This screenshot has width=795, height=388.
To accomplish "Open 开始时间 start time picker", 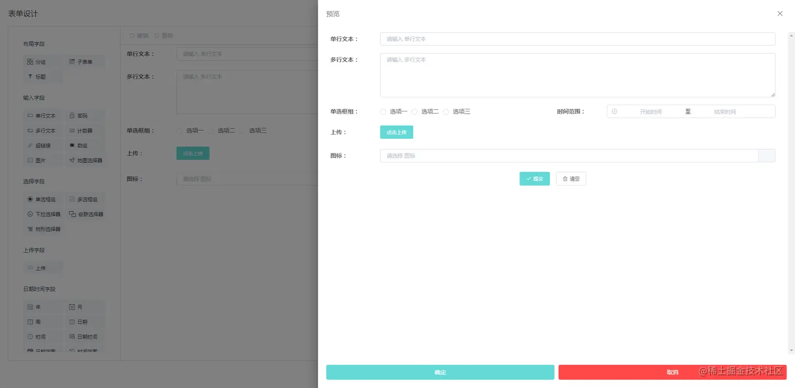I will (x=650, y=111).
